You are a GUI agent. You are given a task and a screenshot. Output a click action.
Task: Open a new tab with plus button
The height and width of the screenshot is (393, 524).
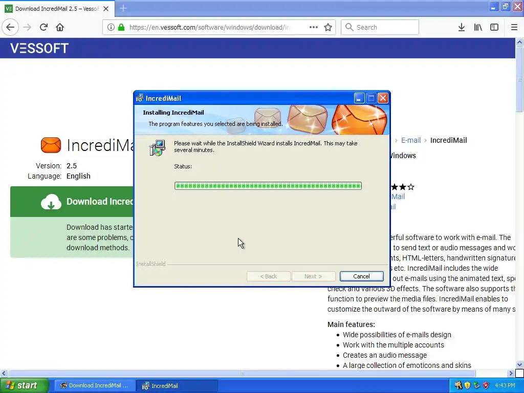(123, 8)
